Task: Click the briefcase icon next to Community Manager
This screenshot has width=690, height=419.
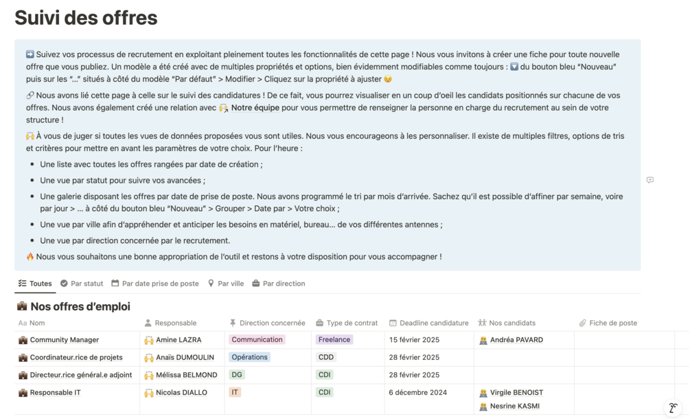Action: pos(23,340)
